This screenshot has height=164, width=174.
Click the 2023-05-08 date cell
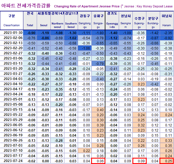point(12,104)
